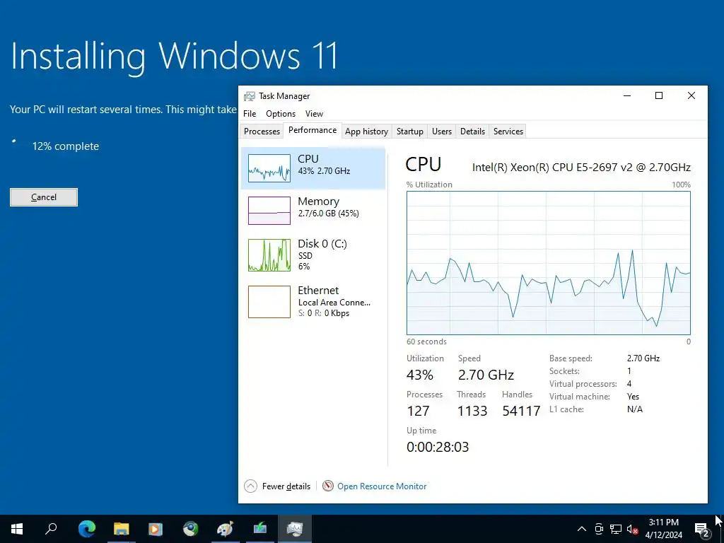The image size is (724, 543).
Task: Switch to the Services tab
Action: [508, 131]
